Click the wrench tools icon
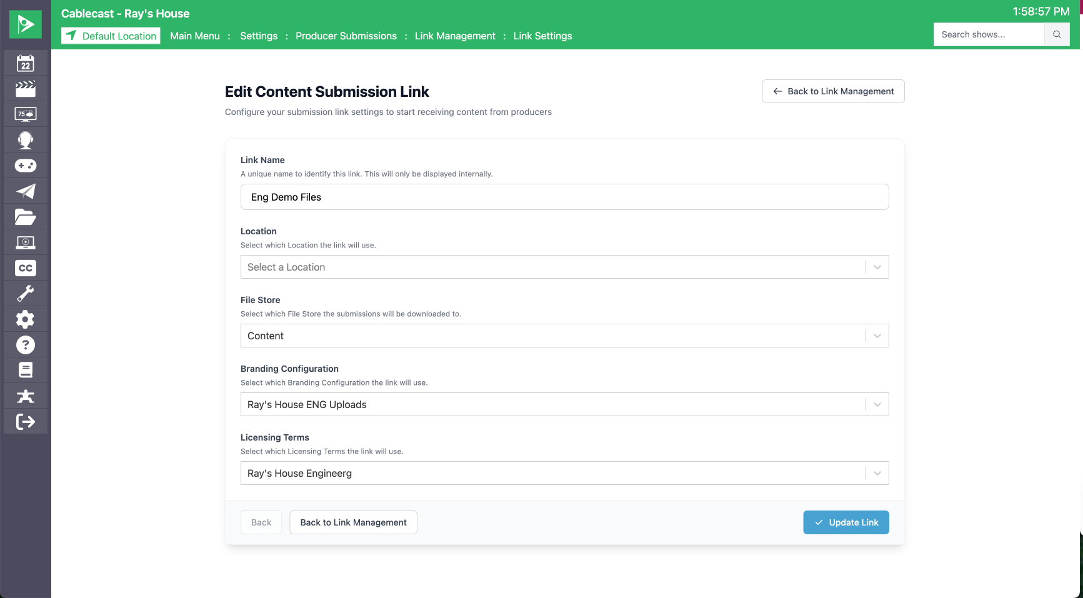Image resolution: width=1083 pixels, height=598 pixels. click(26, 294)
